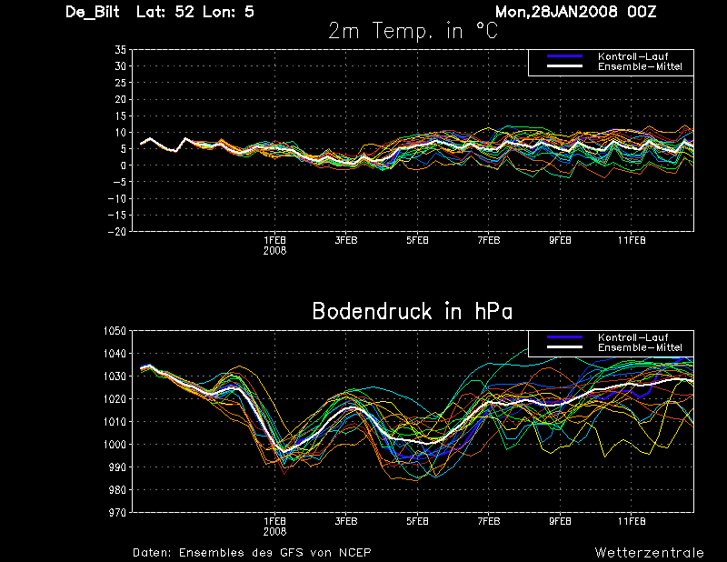Image resolution: width=727 pixels, height=562 pixels.
Task: Click the 35 value on temperature y-axis
Action: tap(120, 50)
